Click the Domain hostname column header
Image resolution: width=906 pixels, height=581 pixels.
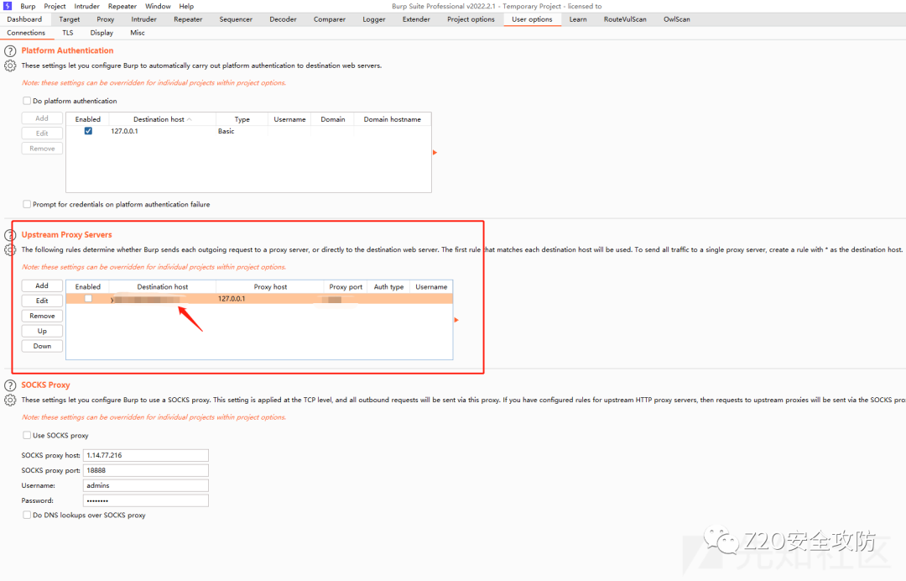pos(393,119)
